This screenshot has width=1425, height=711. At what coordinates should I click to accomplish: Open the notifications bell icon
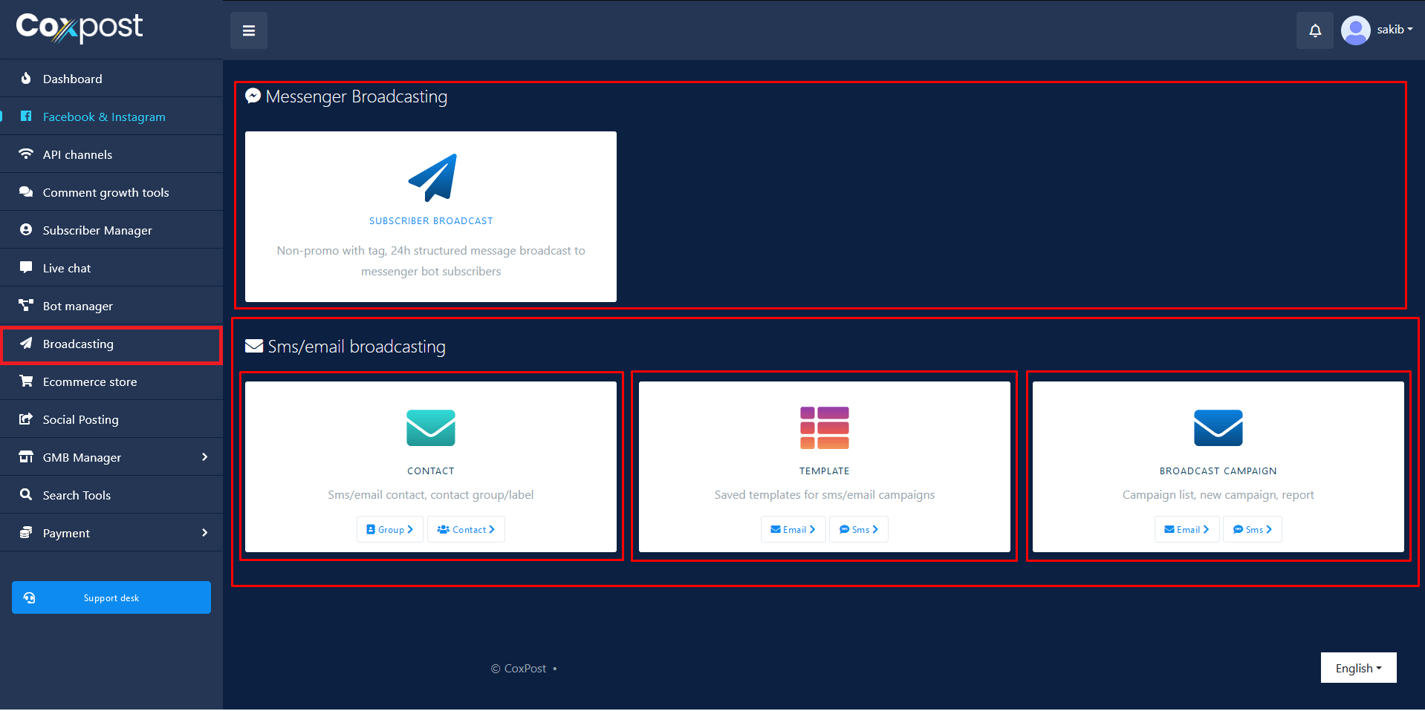tap(1314, 30)
